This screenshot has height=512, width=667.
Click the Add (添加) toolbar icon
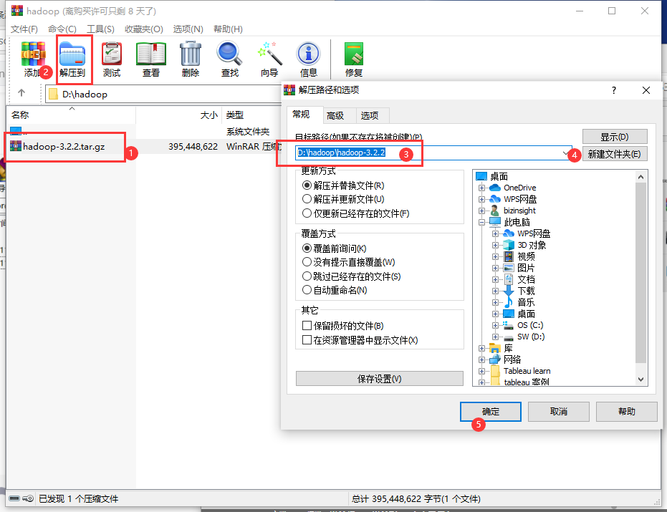coord(33,54)
